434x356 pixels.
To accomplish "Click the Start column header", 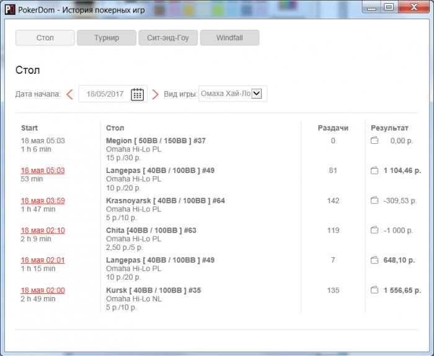I will (x=29, y=128).
